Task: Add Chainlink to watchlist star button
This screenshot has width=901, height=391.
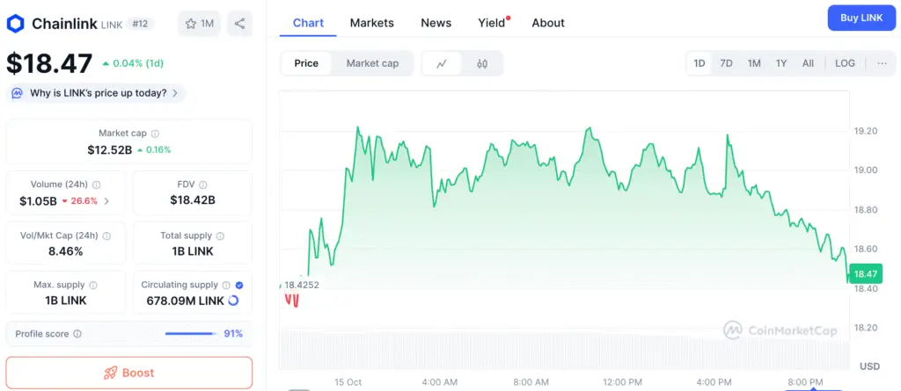Action: pos(200,24)
